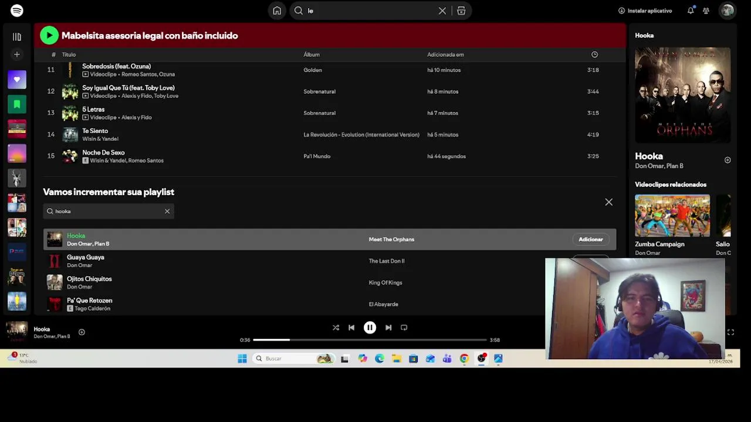This screenshot has width=751, height=422.
Task: Open the deer skull playlist thumbnail
Action: point(17,178)
